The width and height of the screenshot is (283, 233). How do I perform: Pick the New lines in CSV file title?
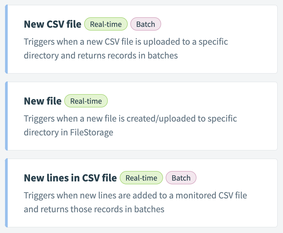coord(70,178)
